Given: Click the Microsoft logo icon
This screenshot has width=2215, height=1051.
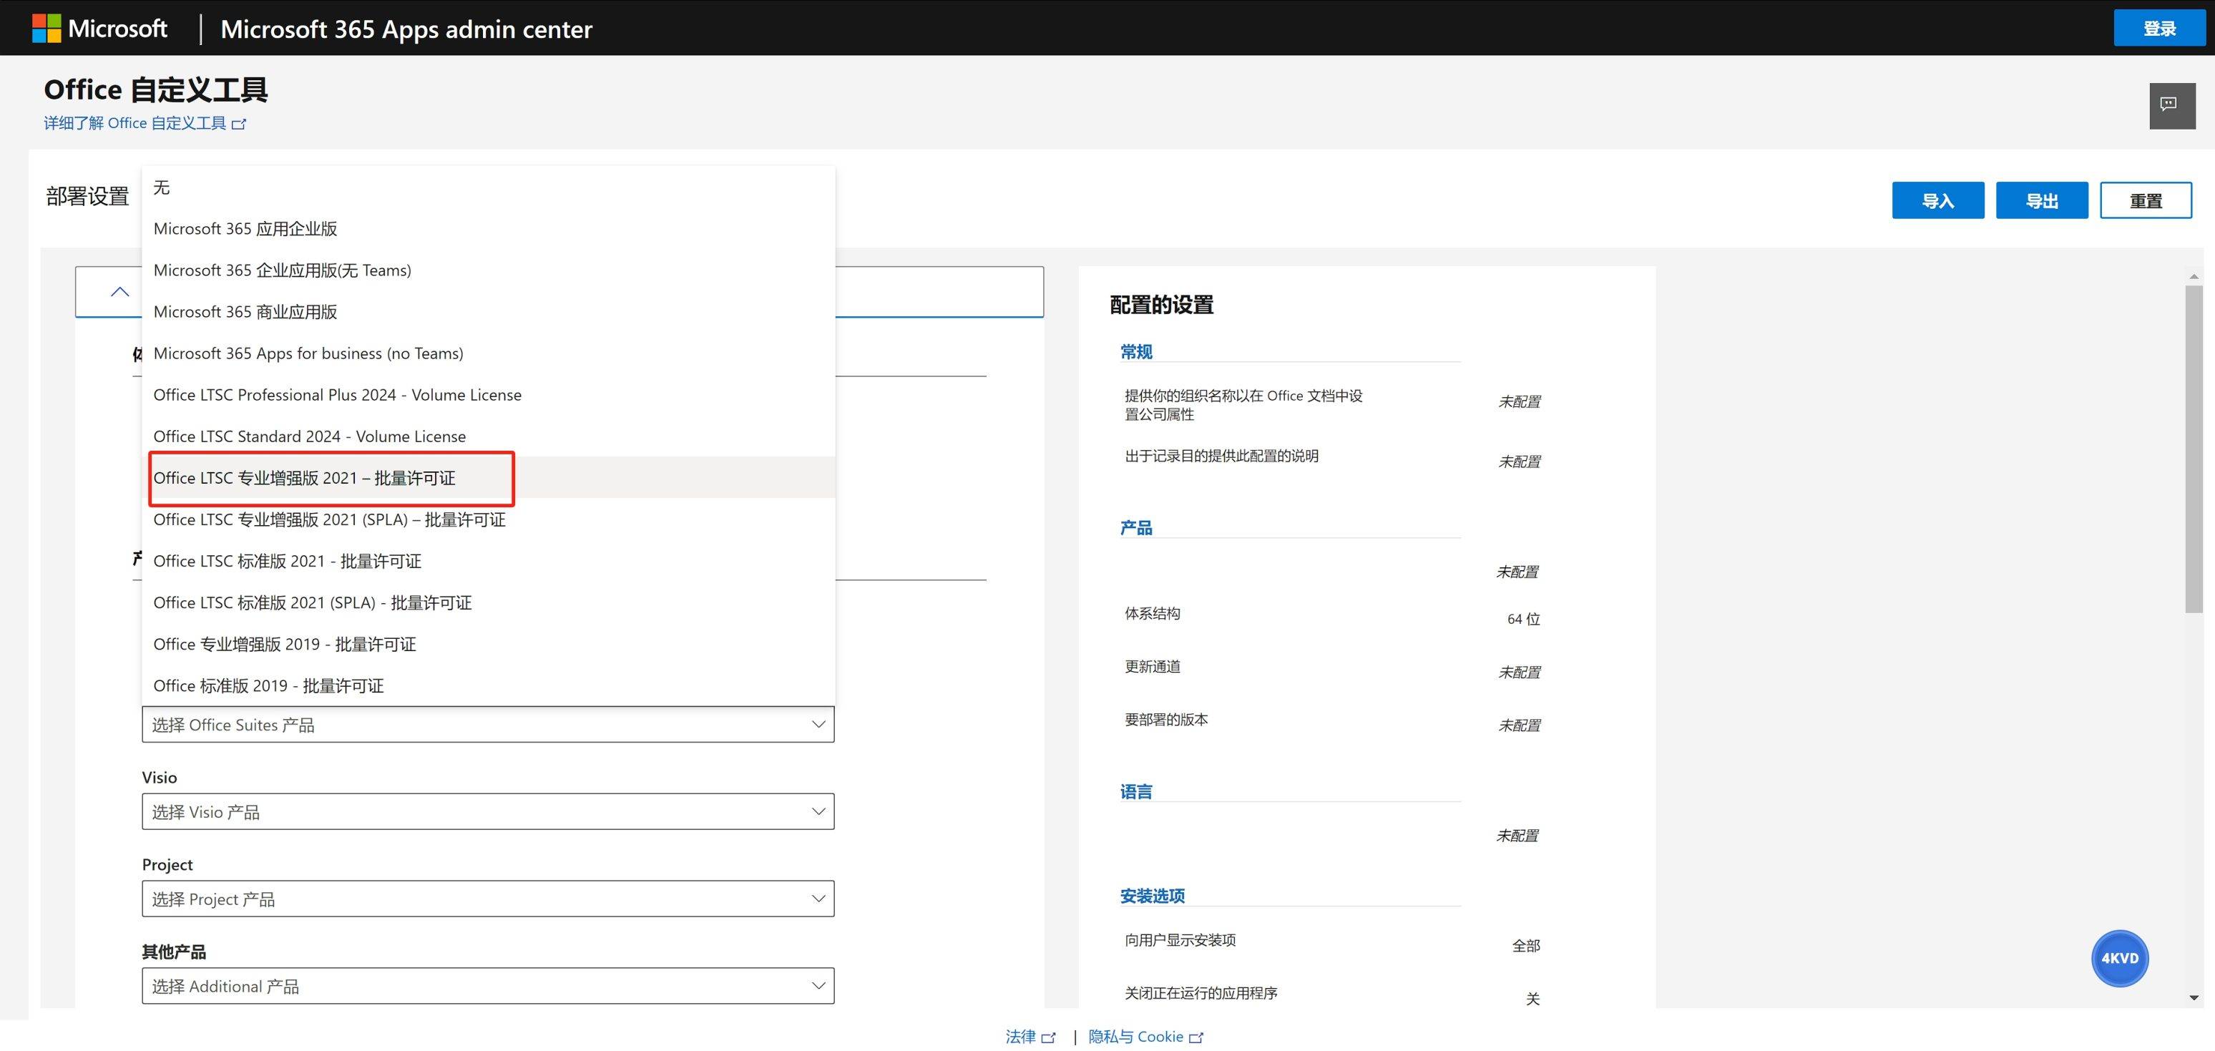Looking at the screenshot, I should coord(47,27).
